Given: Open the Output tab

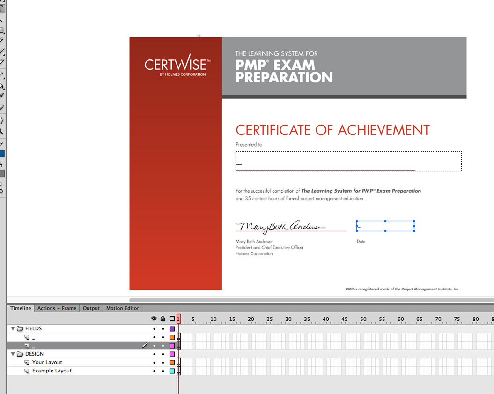Looking at the screenshot, I should click(91, 308).
